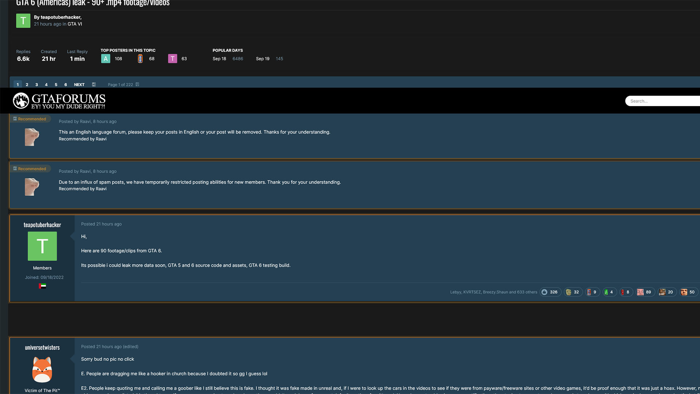Screen dimensions: 700x394
Task: Click Sep 18 popular day link
Action: point(219,59)
